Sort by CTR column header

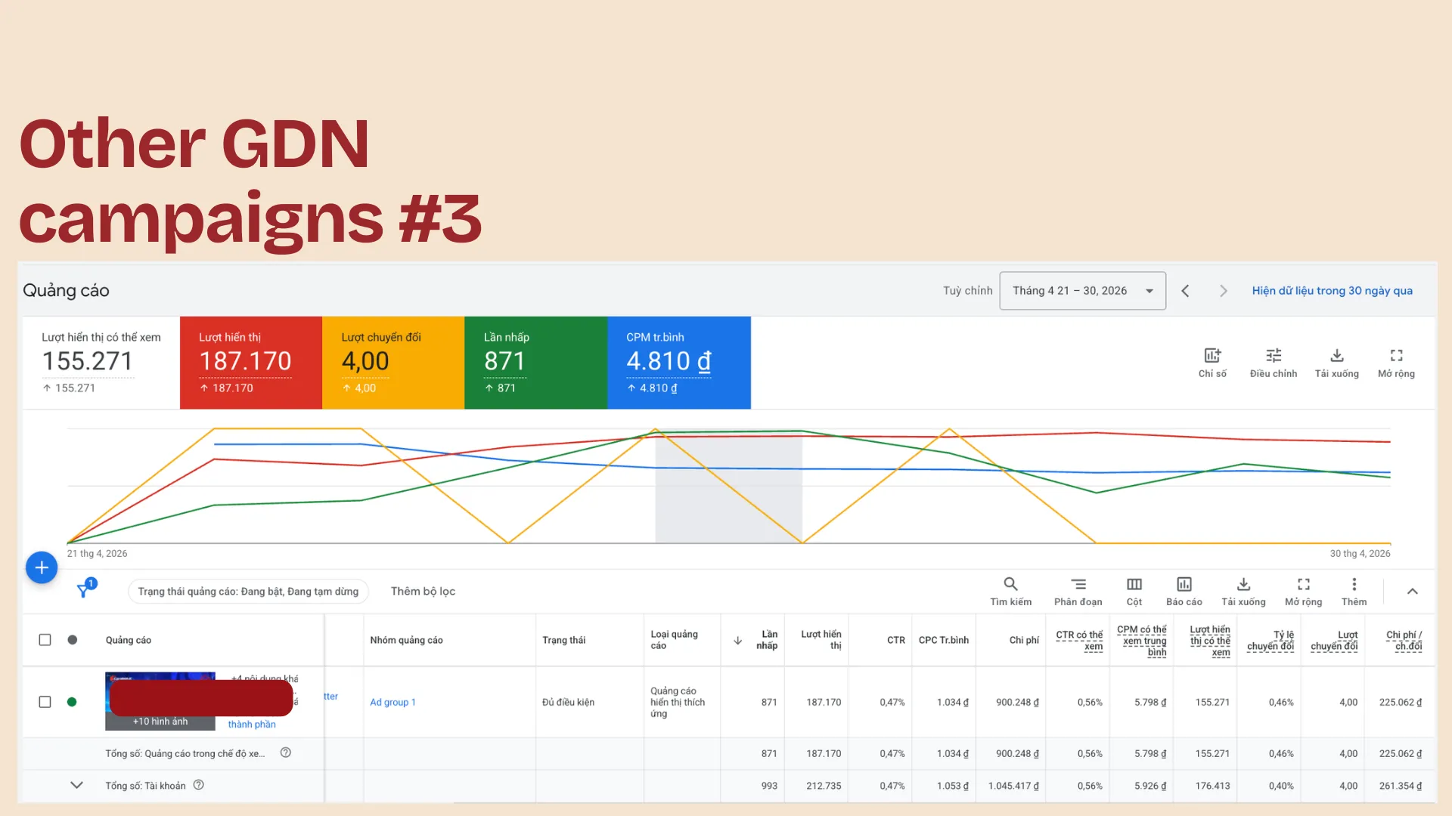tap(895, 641)
